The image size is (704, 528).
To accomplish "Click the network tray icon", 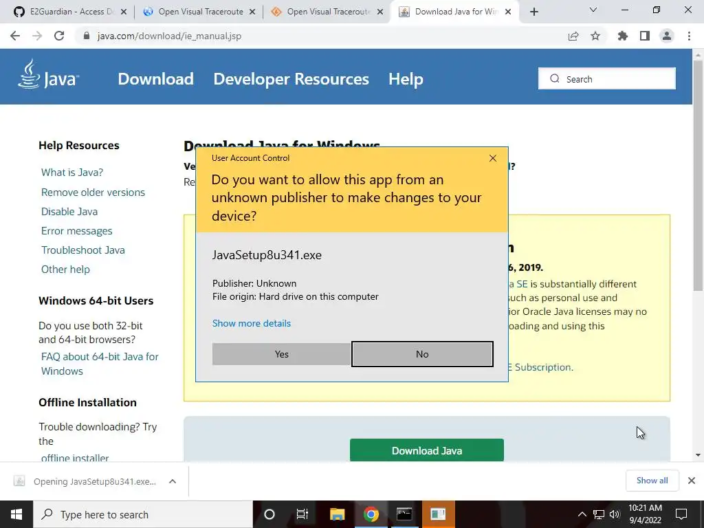I will [x=599, y=514].
